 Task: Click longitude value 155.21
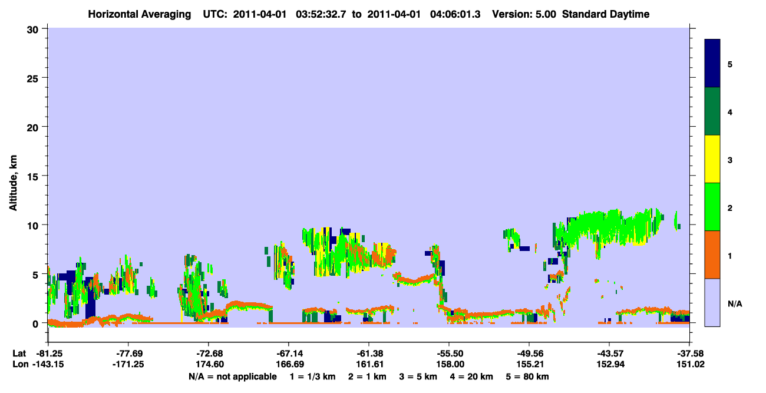click(529, 364)
